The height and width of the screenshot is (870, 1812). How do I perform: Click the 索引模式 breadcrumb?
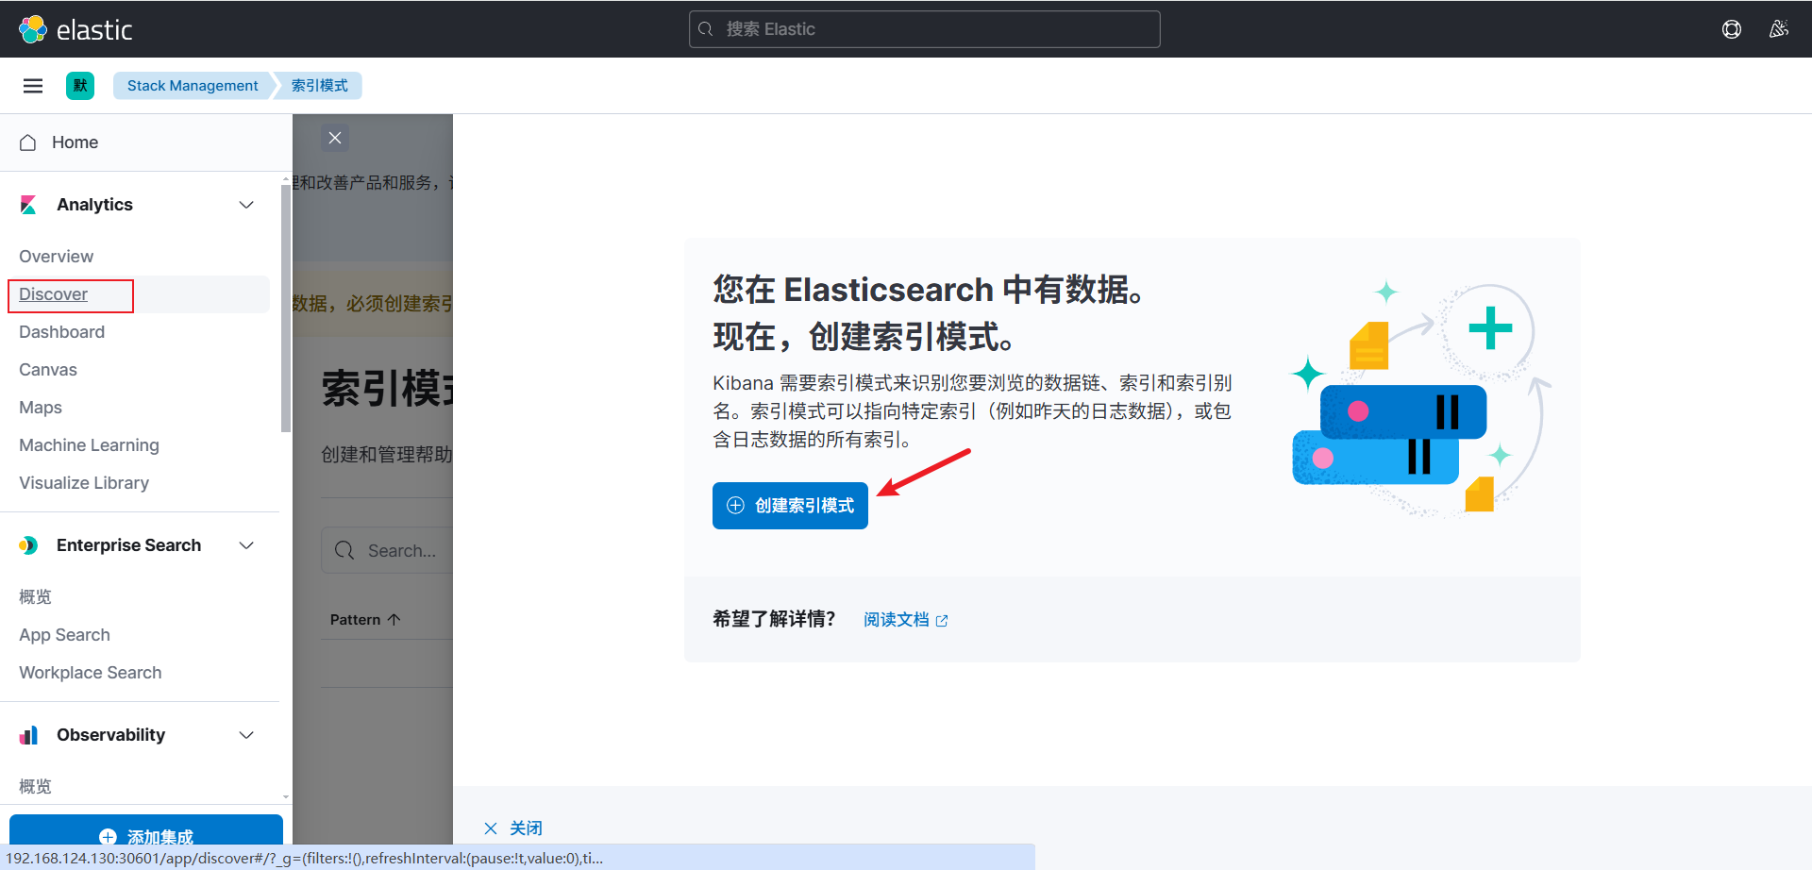[x=320, y=86]
